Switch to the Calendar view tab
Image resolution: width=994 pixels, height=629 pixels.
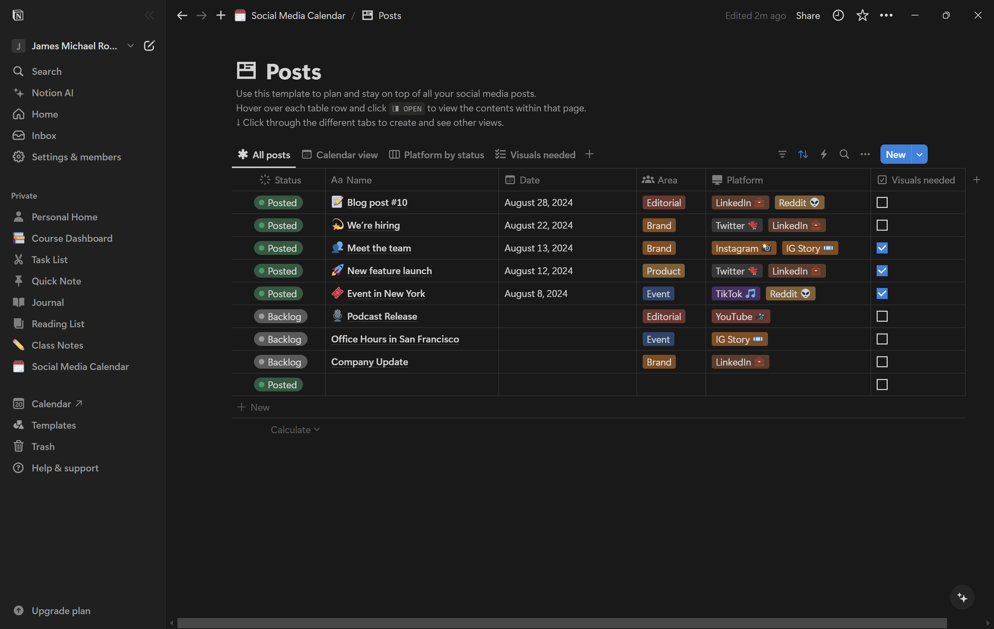[x=340, y=155]
